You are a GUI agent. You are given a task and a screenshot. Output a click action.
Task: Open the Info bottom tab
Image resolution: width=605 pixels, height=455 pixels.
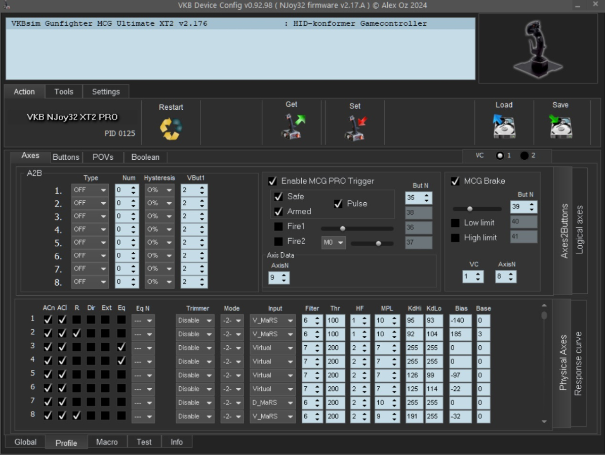[x=176, y=442]
